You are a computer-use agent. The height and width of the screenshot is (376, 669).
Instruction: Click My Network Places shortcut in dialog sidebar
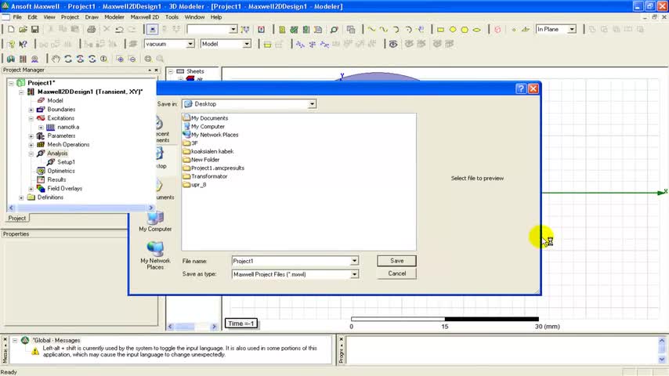click(155, 255)
